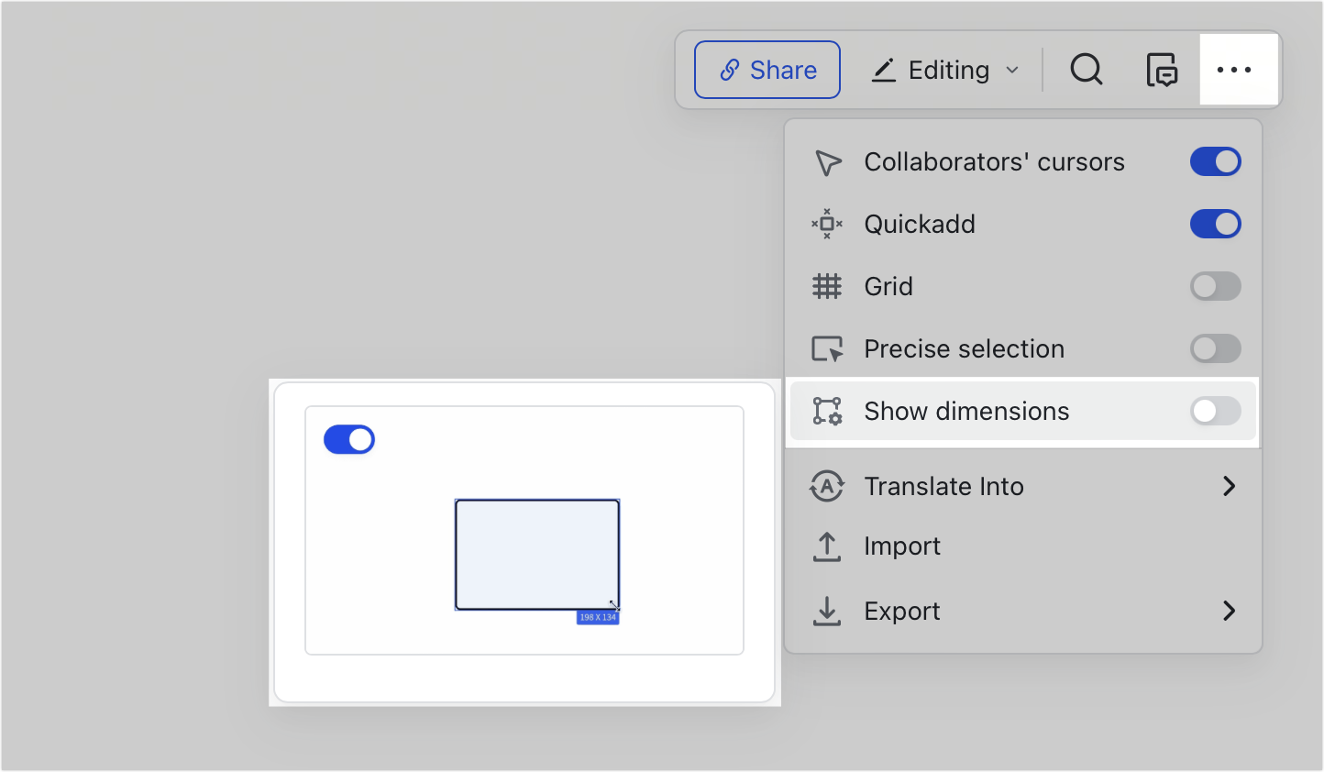Open the three-dot more options menu
Image resolution: width=1324 pixels, height=772 pixels.
click(1234, 70)
